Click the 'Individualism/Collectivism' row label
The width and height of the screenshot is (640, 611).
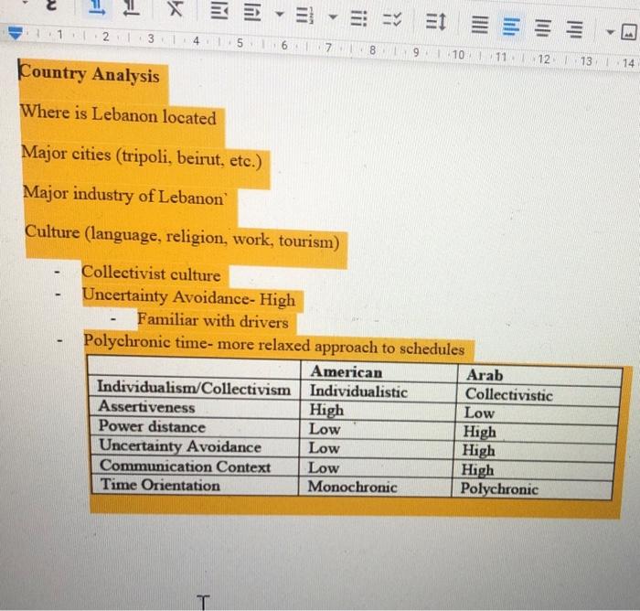pyautogui.click(x=194, y=388)
